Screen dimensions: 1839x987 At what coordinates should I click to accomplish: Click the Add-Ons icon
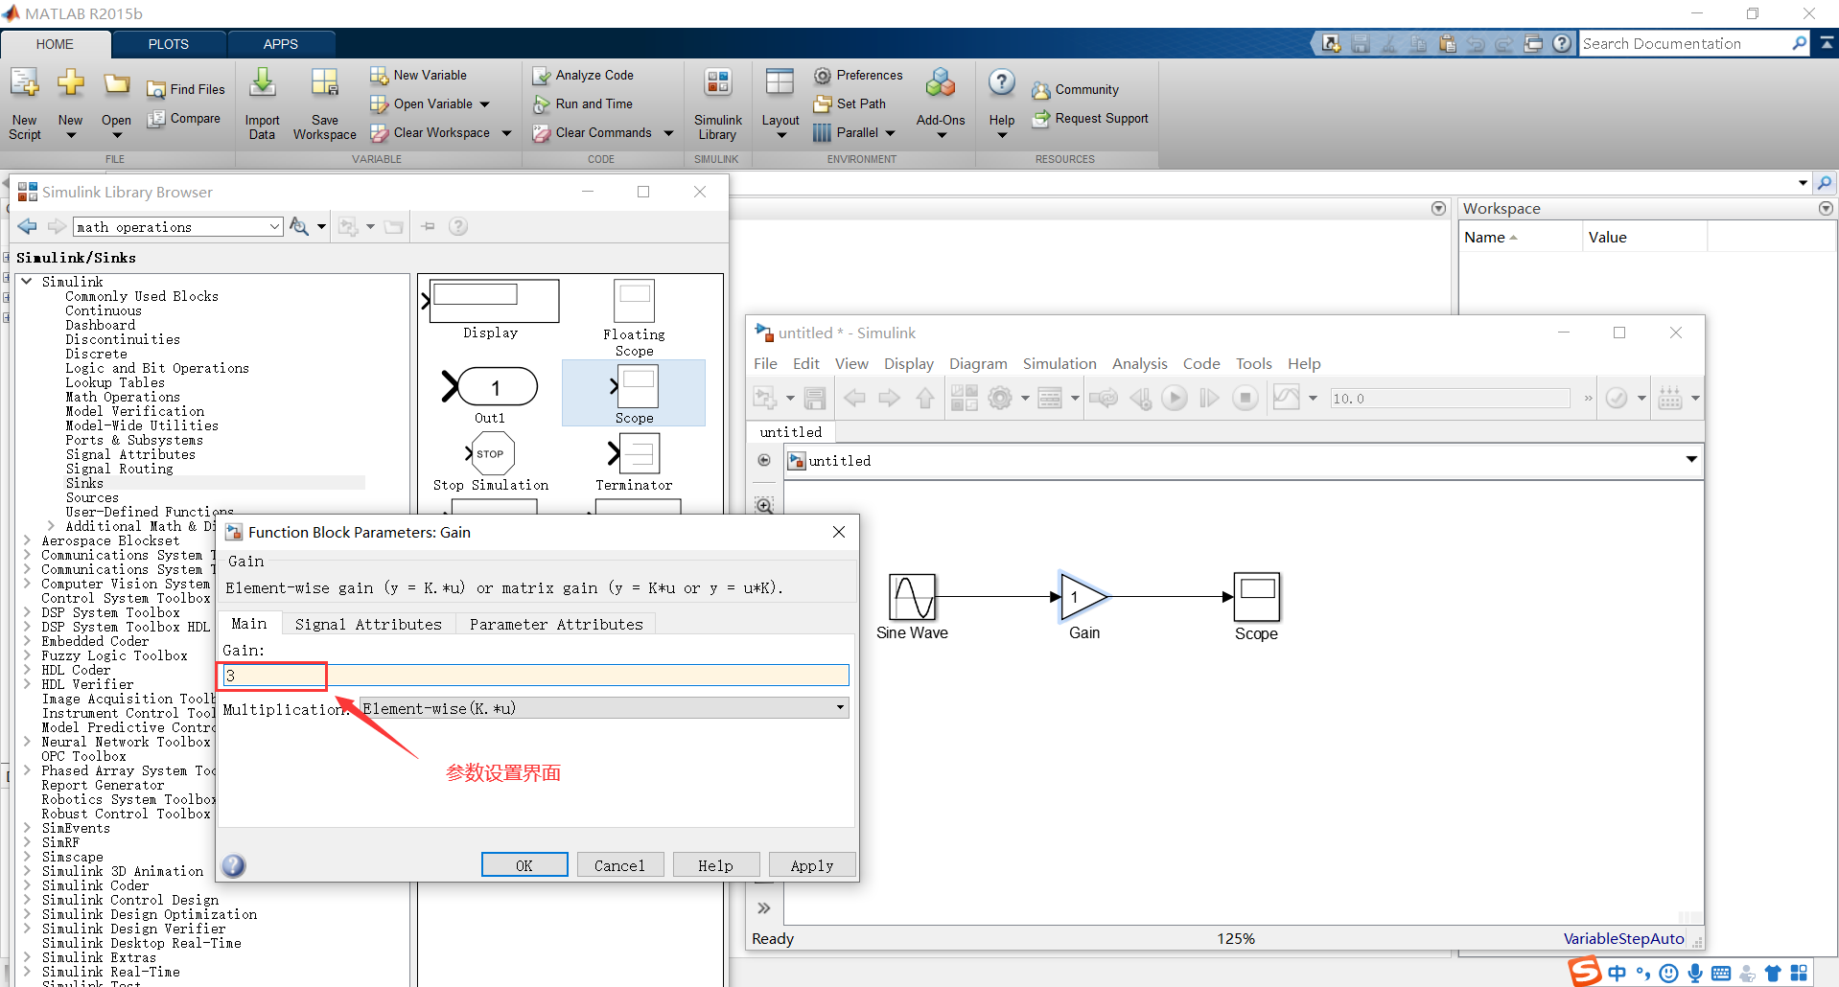click(941, 103)
